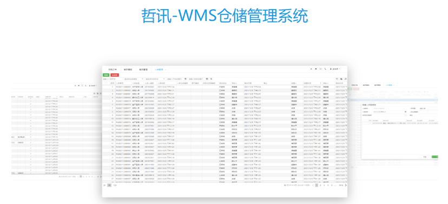Click the export icon above the main table
This screenshot has width=448, height=204.
341,79
